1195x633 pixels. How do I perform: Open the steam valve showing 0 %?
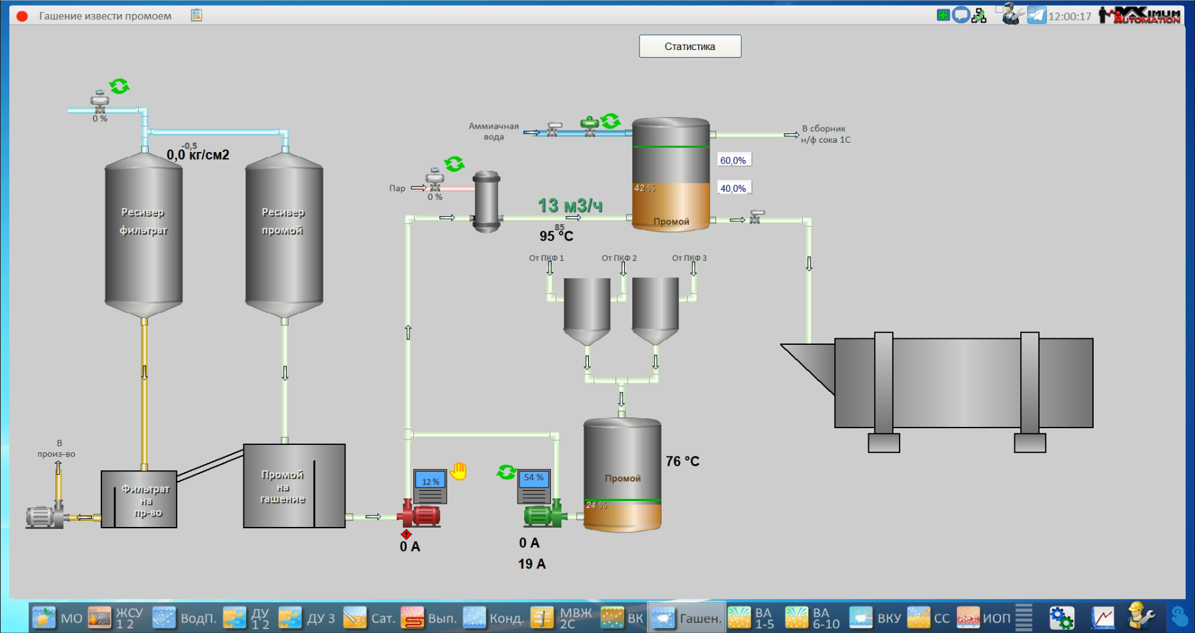click(435, 180)
